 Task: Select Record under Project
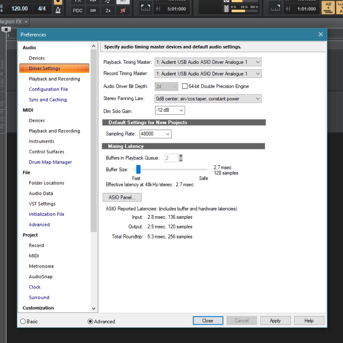[36, 246]
